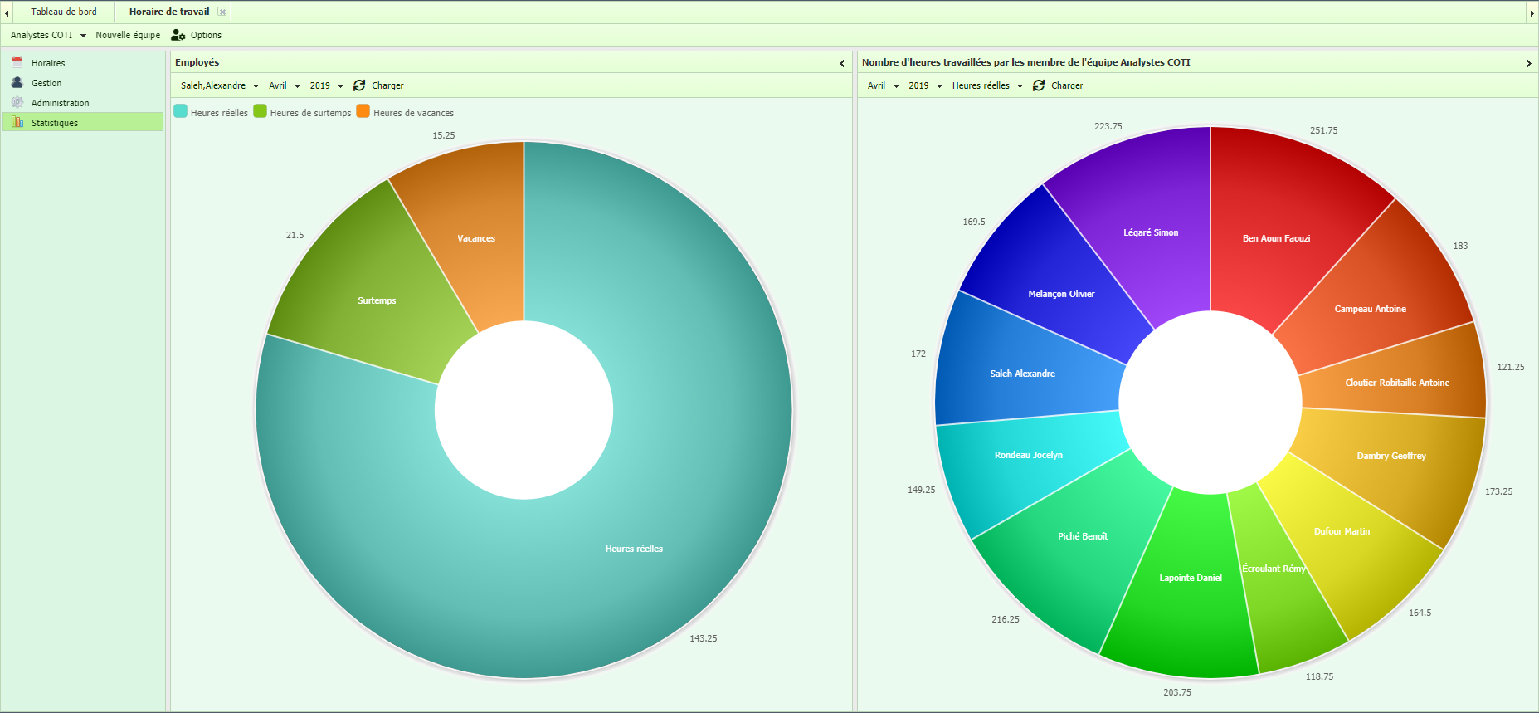This screenshot has width=1539, height=713.
Task: Select the Statistiques sidebar item
Action: [x=83, y=123]
